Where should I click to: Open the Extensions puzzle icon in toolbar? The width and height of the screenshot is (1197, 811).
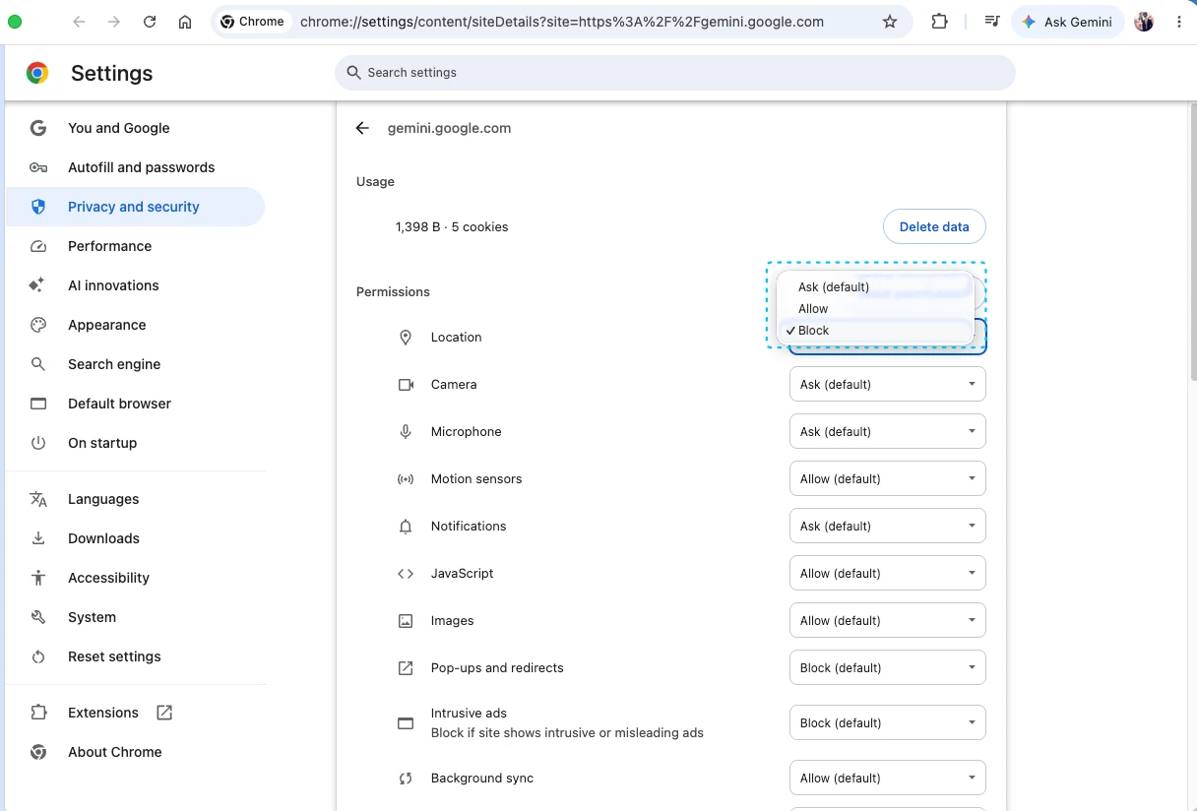(940, 22)
